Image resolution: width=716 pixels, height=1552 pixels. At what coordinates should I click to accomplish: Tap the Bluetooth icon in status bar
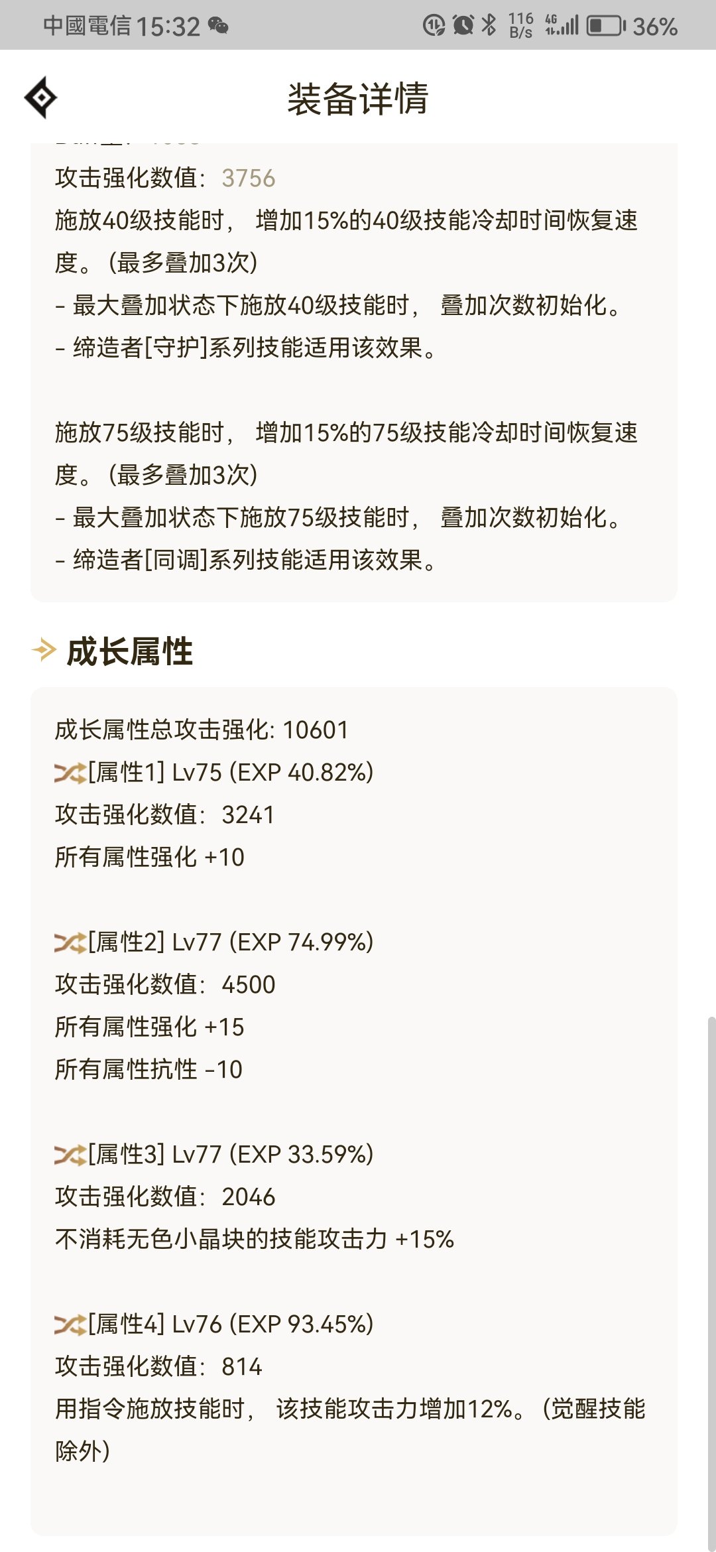coord(489,25)
